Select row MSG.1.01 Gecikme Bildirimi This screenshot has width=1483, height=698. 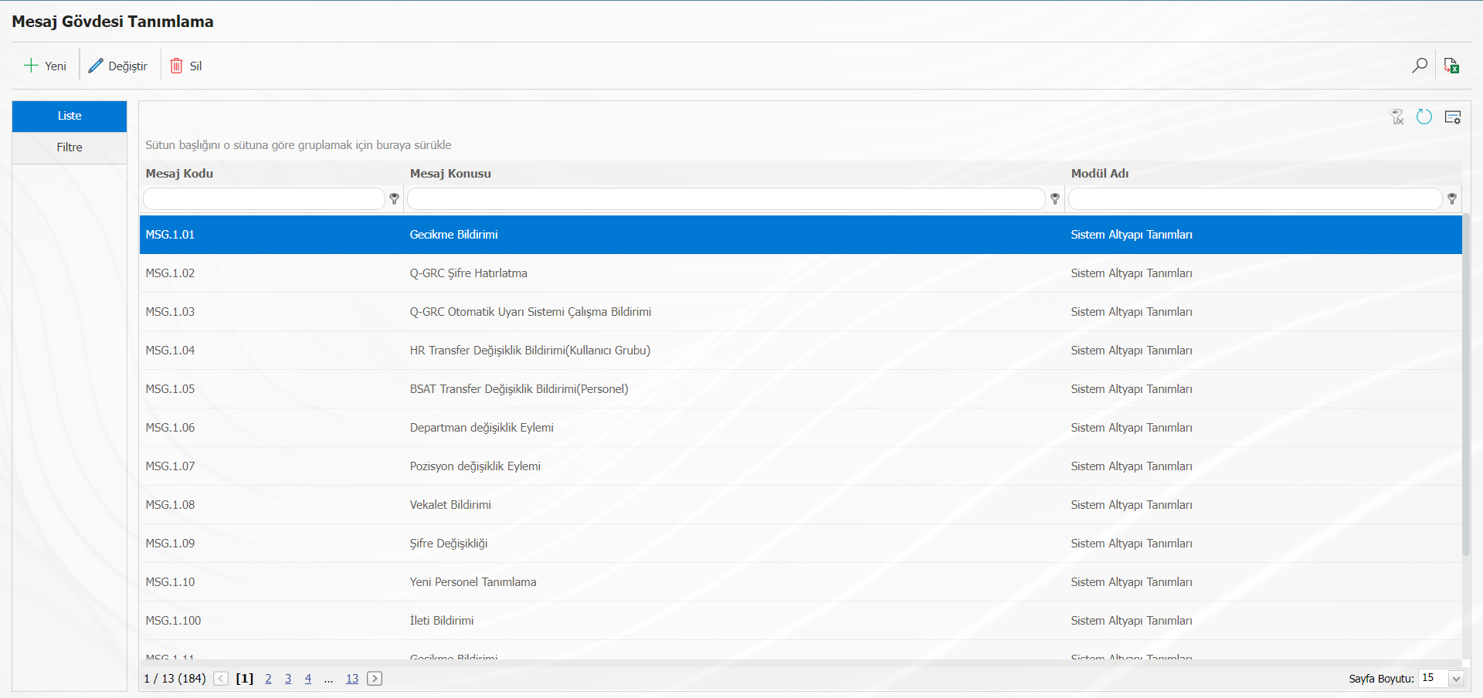tap(800, 235)
